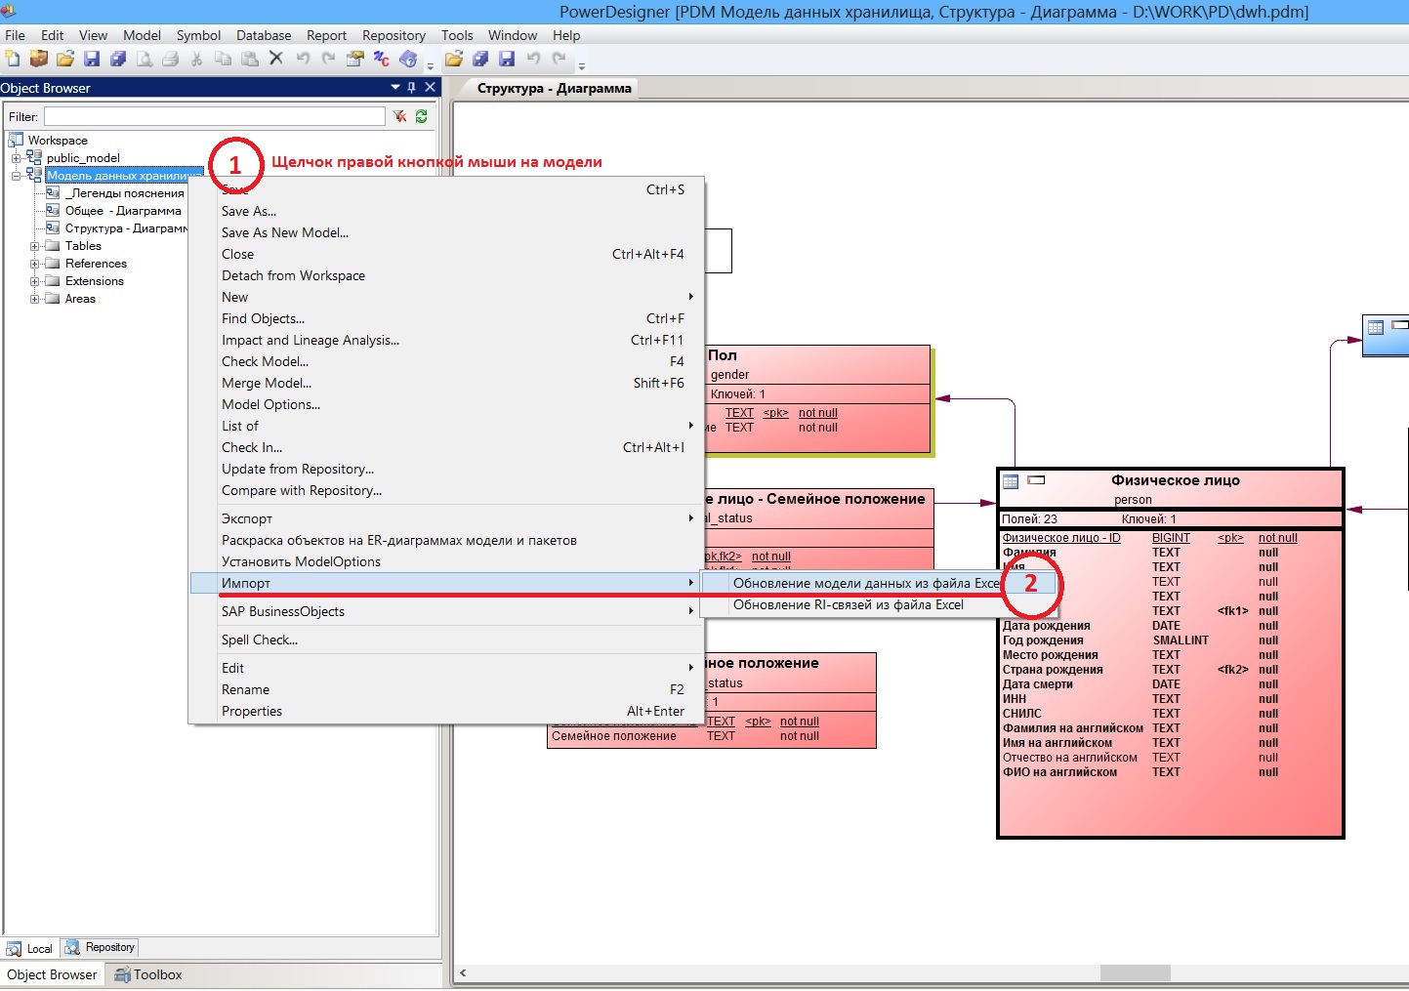1409x991 pixels.
Task: Open the SAP BusinessObjects submenu
Action: pos(446,611)
